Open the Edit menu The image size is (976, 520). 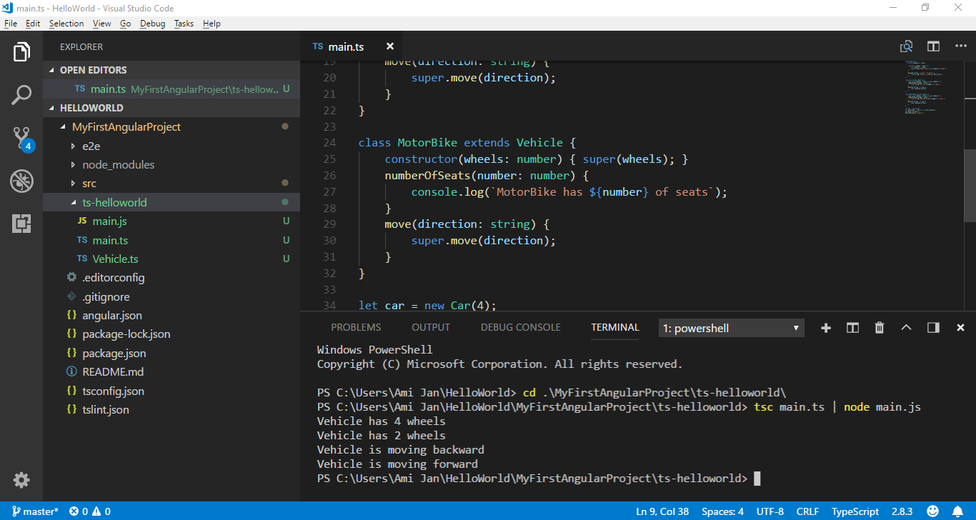[33, 24]
